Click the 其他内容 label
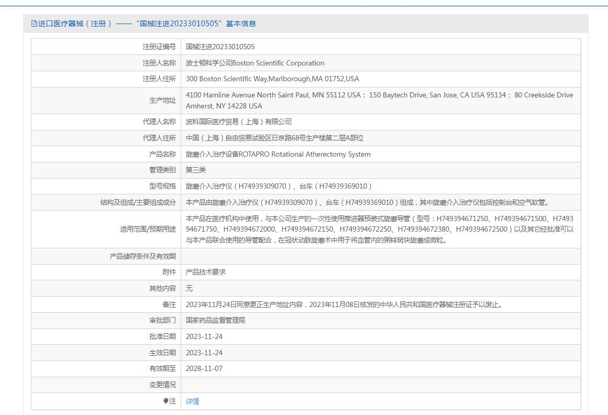This screenshot has height=415, width=608. click(162, 288)
